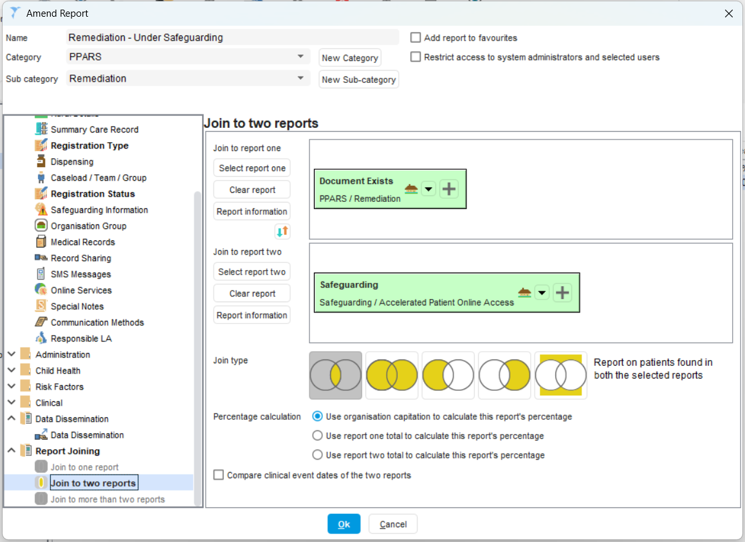Choose the report-one-only join type icon
This screenshot has height=542, width=745.
448,375
